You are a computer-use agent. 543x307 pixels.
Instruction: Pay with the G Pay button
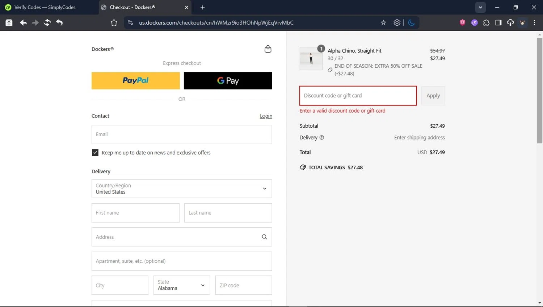tap(228, 80)
